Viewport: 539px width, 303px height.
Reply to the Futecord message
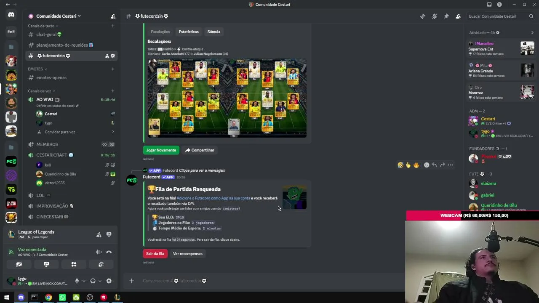435,165
